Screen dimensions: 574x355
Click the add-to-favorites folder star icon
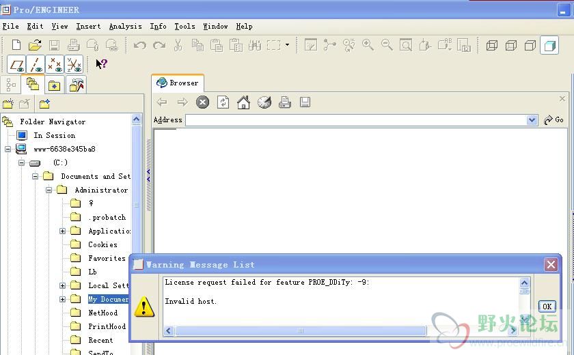[44, 104]
